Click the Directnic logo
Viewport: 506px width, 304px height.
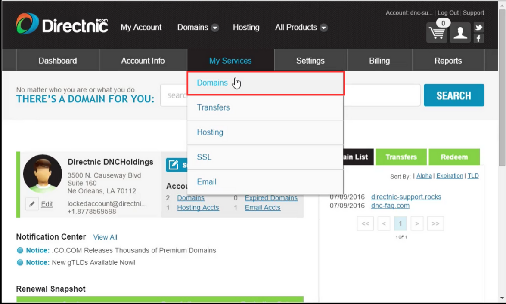tap(62, 24)
